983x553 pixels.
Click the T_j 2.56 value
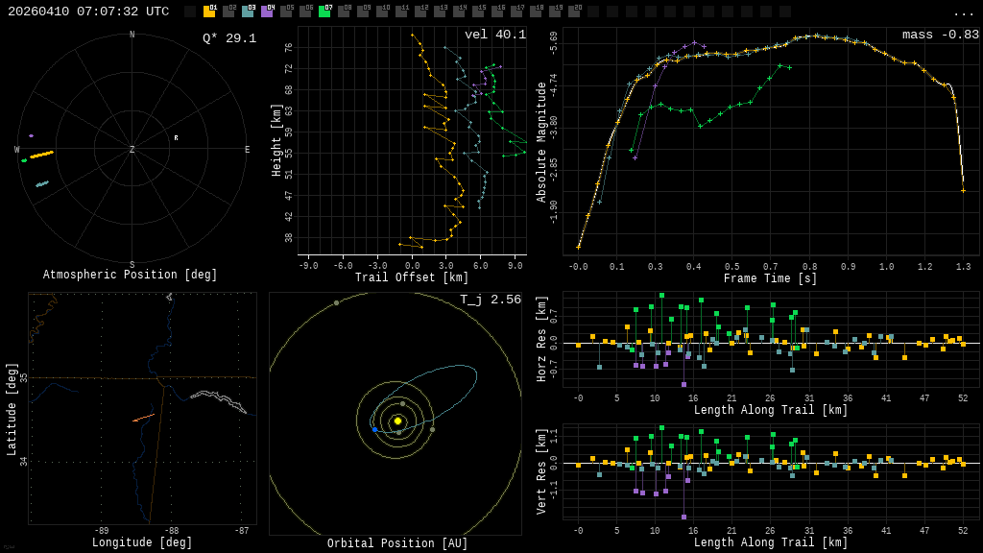[x=490, y=300]
